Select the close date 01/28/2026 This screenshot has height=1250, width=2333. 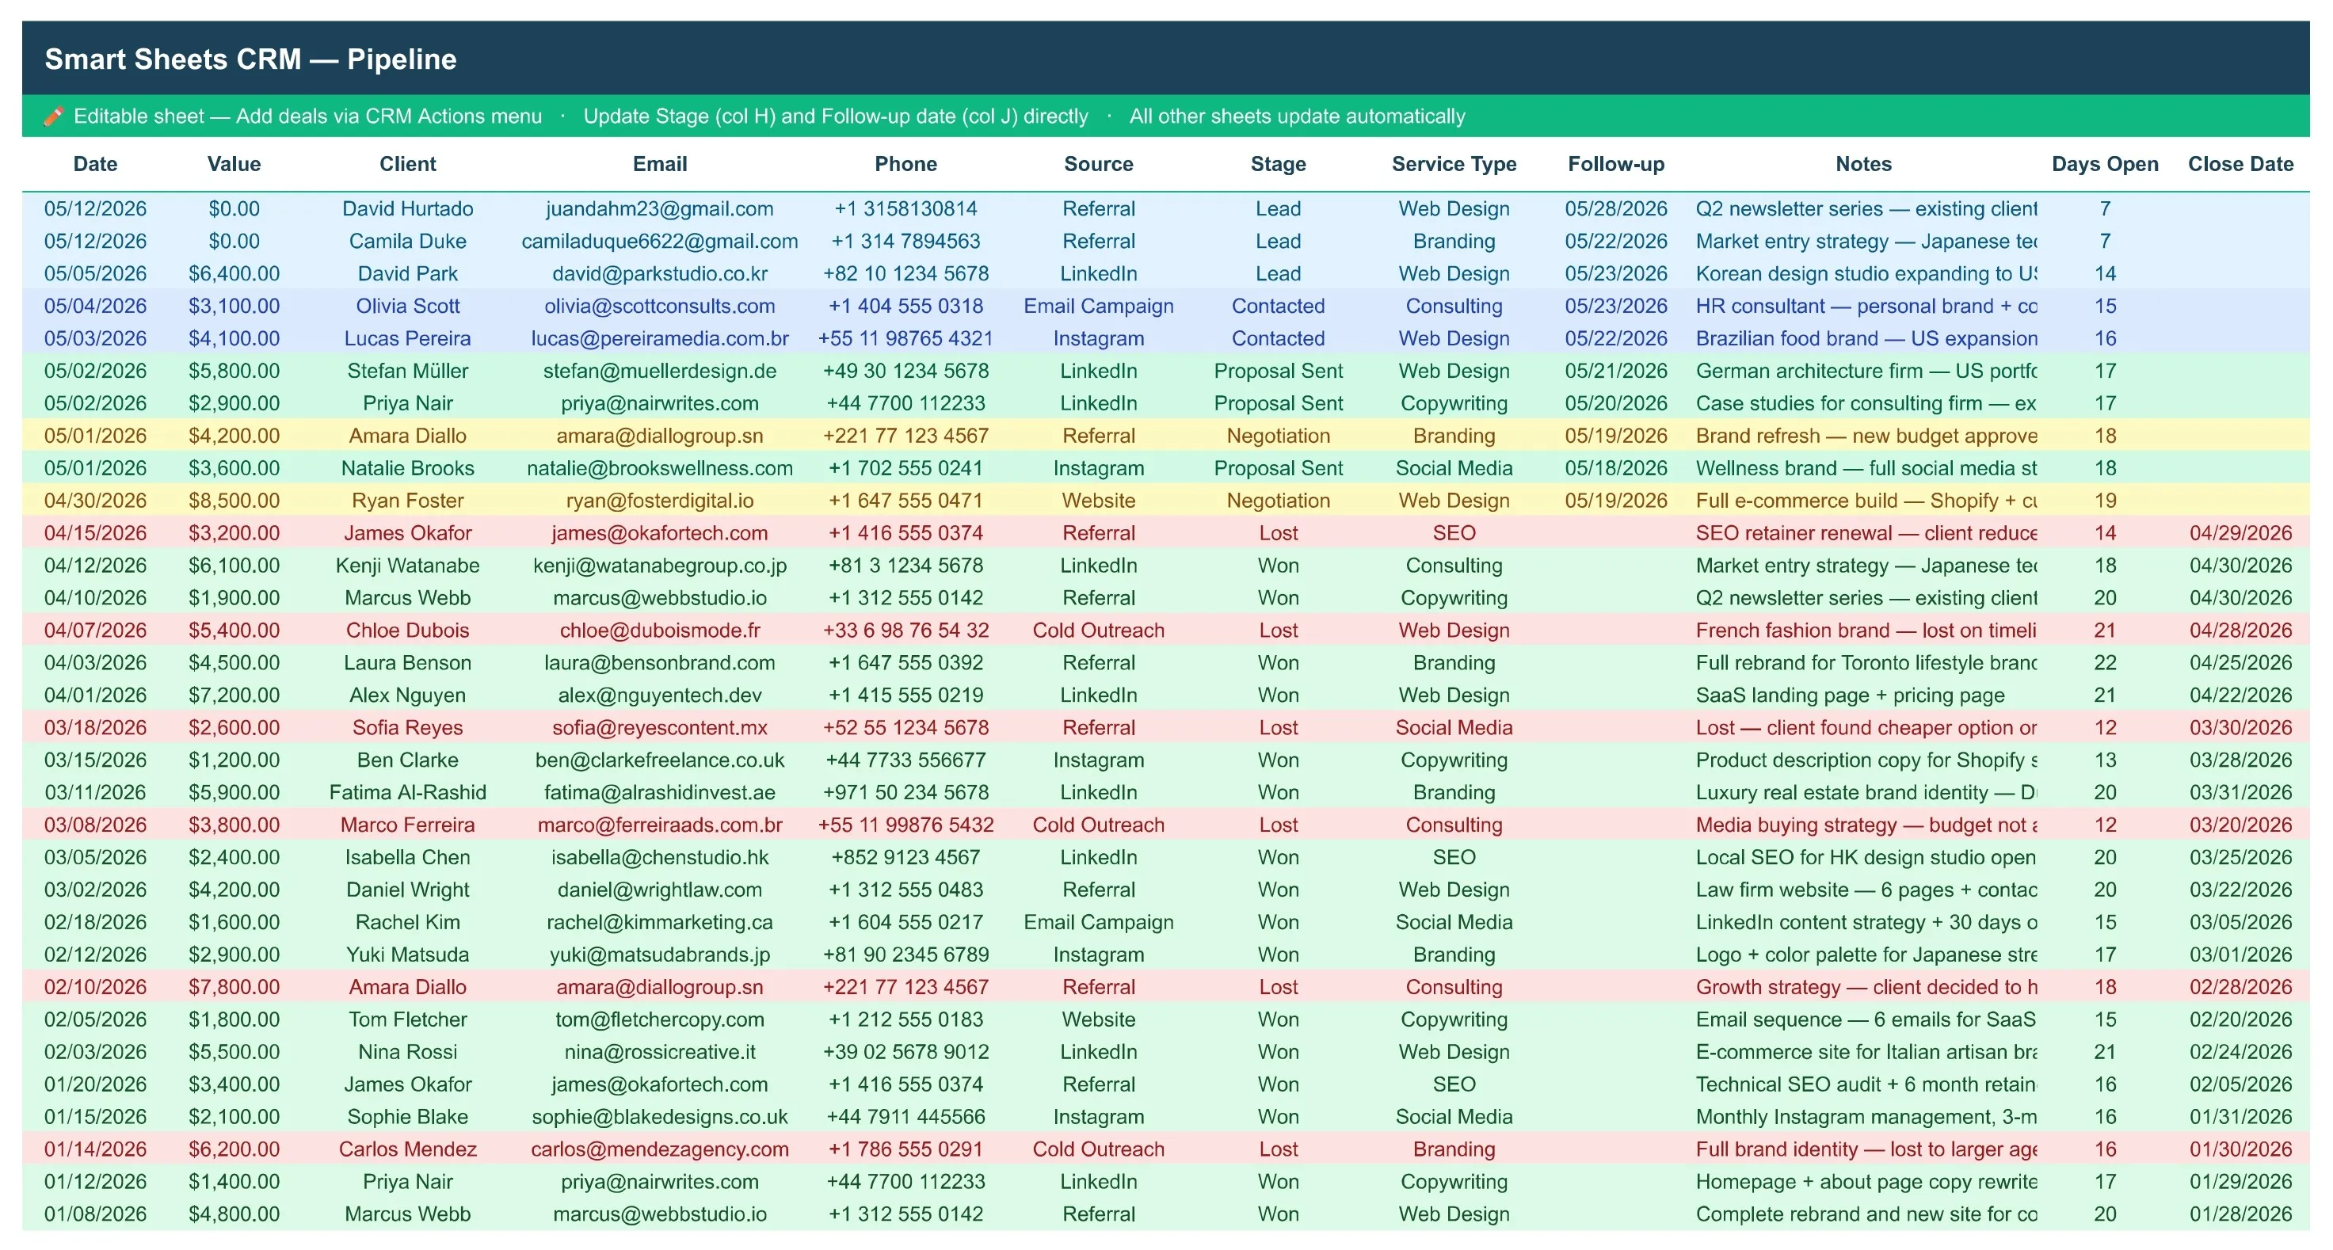tap(2240, 1214)
